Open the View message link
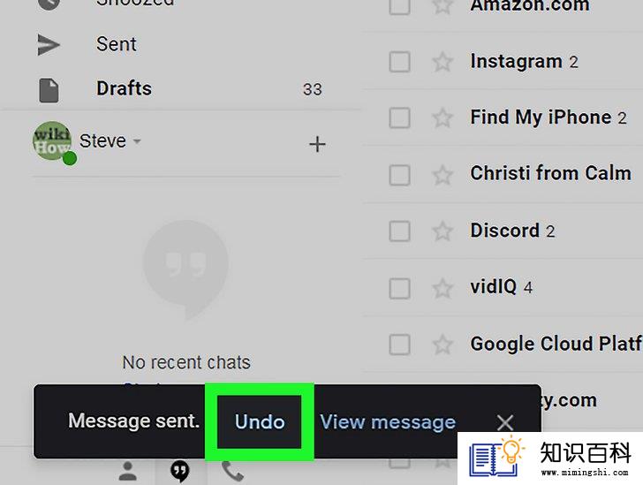Screen dimensions: 643x485 point(388,421)
